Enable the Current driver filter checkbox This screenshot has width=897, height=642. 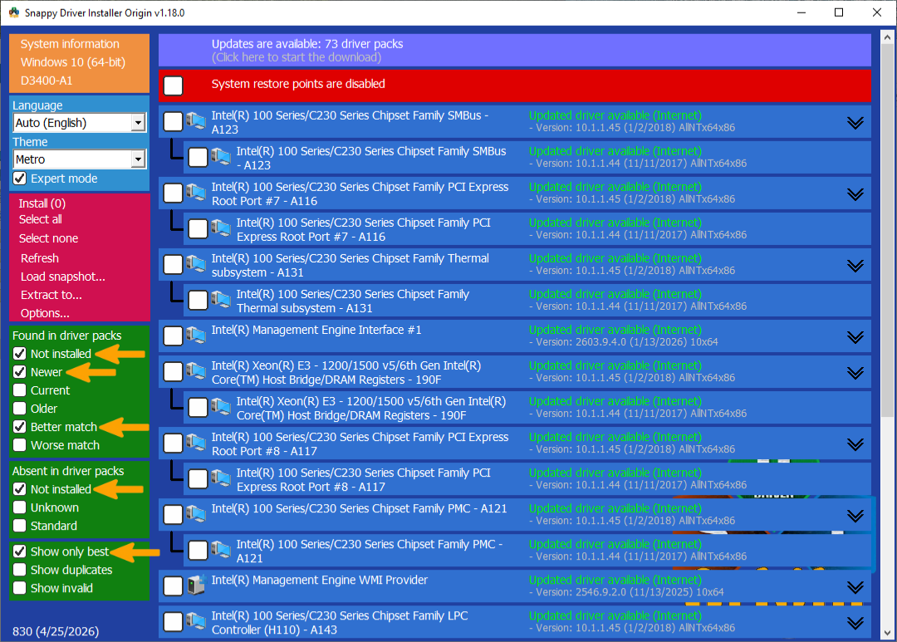coord(20,390)
